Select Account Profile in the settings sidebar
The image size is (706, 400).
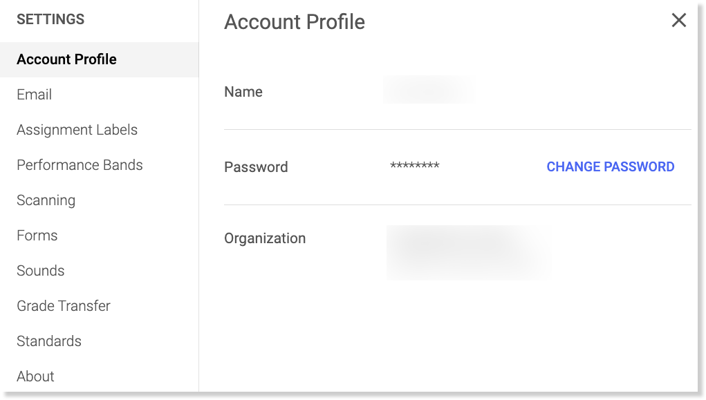[x=67, y=59]
